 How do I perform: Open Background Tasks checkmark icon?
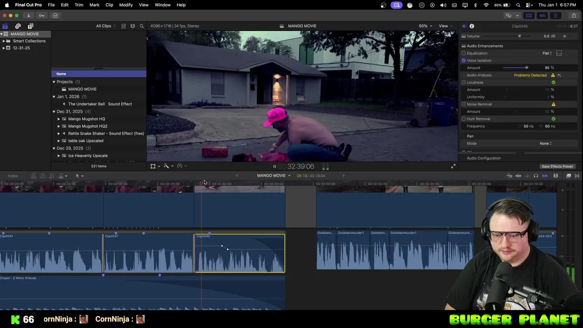(55, 15)
